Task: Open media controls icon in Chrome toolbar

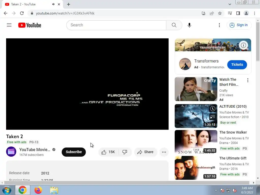Action: click(x=230, y=13)
